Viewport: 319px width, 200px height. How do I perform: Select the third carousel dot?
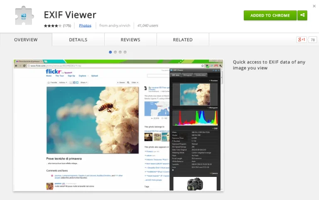point(120,52)
